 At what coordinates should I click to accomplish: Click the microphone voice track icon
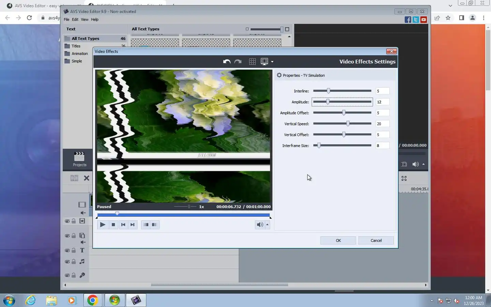tap(82, 275)
